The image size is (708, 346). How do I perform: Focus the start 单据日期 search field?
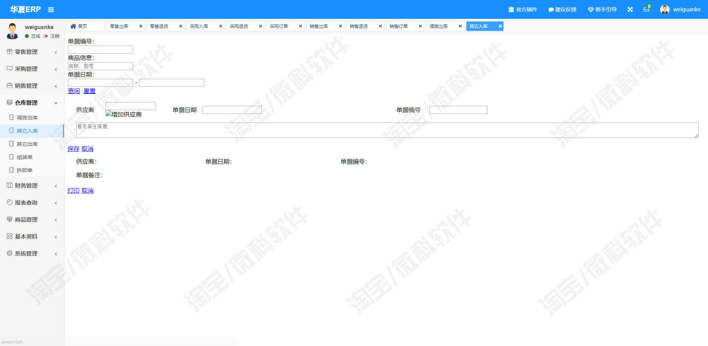click(100, 83)
